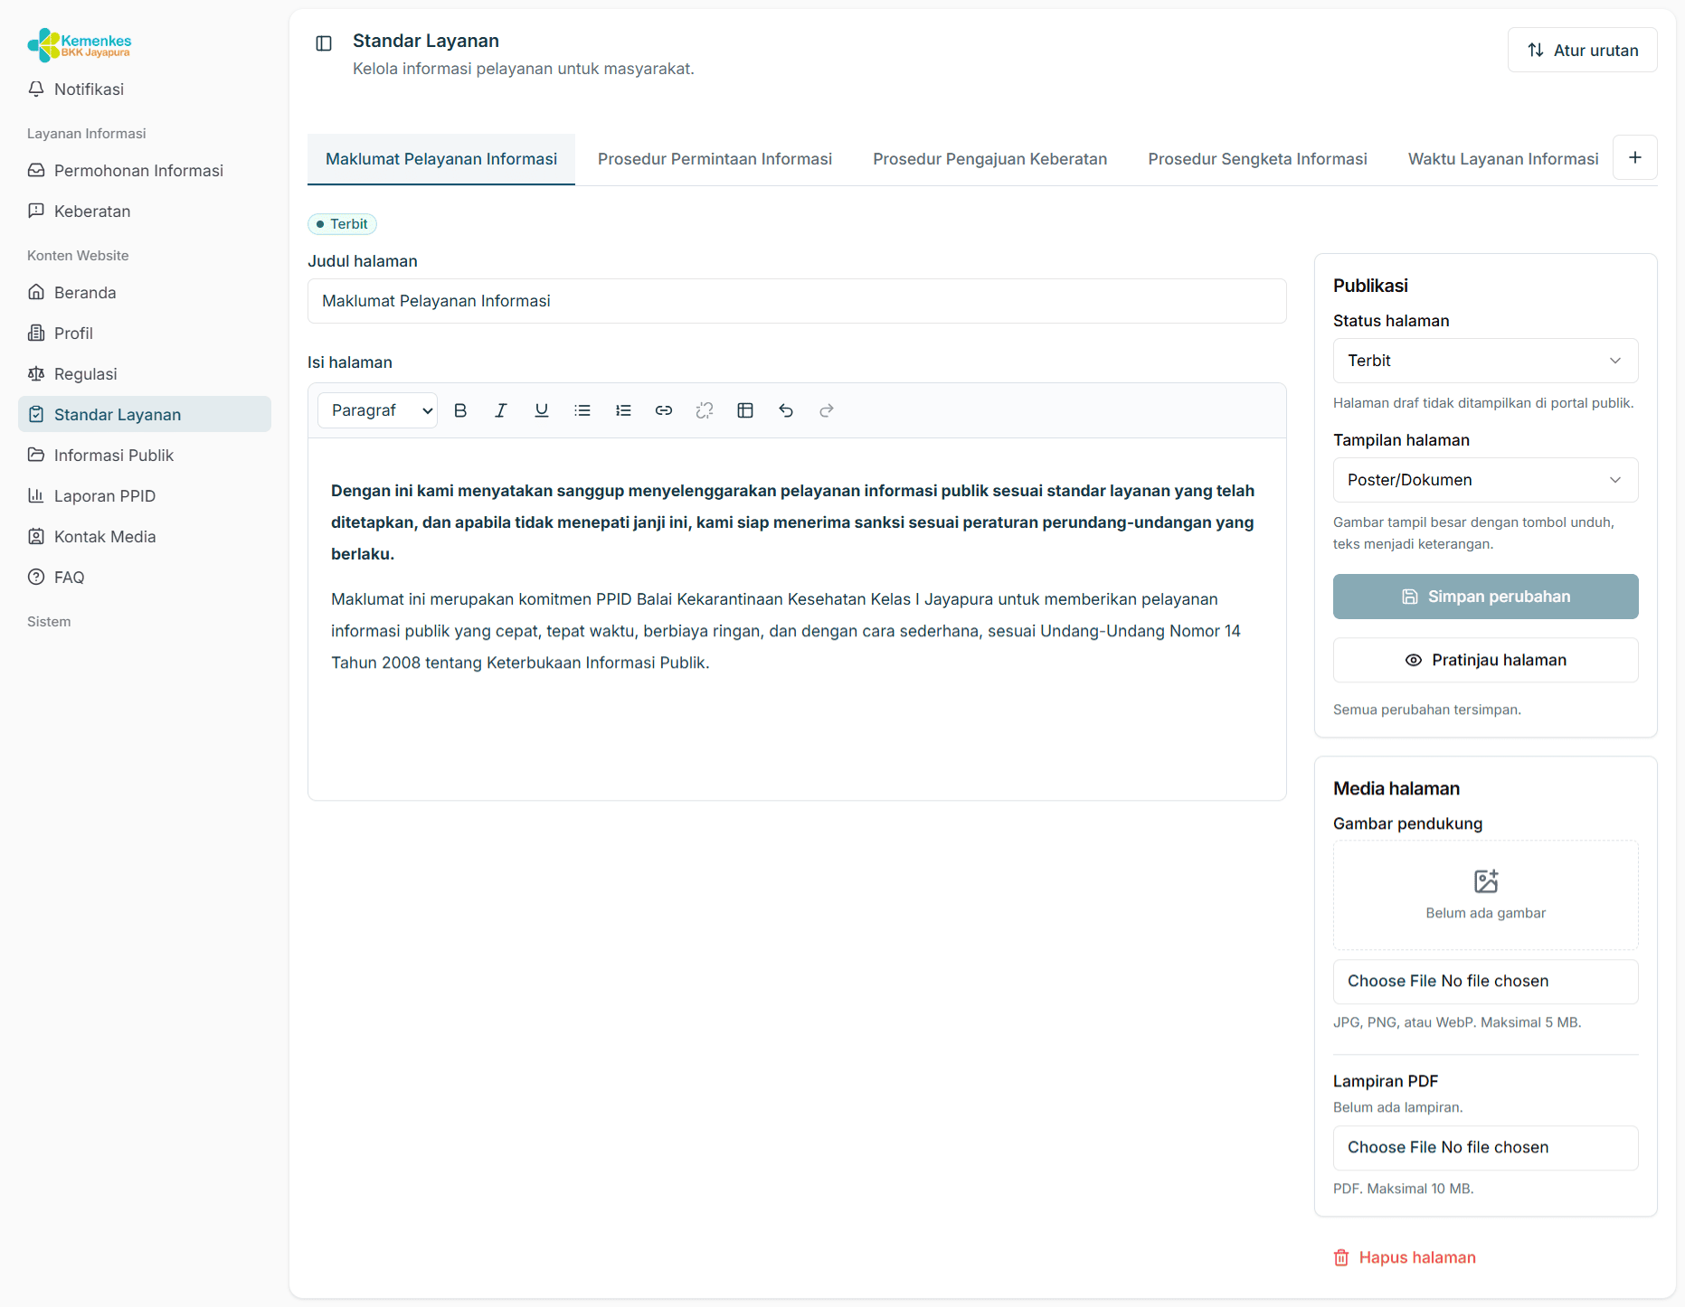Preview page with Pratinjau halaman
This screenshot has height=1307, width=1685.
click(1485, 660)
